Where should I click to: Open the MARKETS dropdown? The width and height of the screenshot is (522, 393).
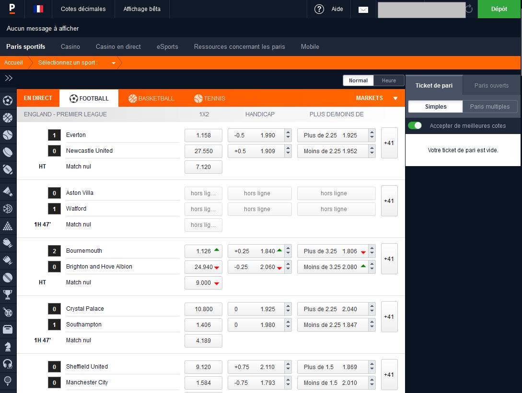pyautogui.click(x=376, y=98)
